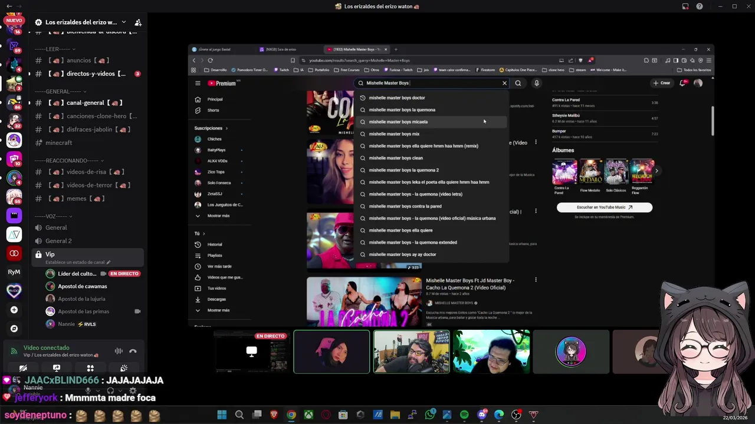Screen dimensions: 755x424
Task: Activate YouTube voice search microphone
Action: (x=536, y=83)
